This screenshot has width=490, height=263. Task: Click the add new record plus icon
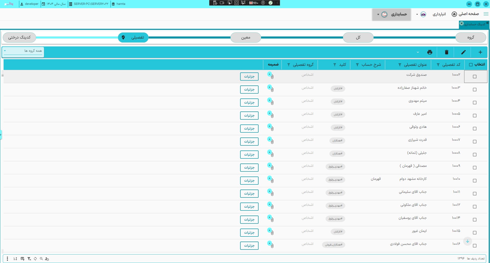point(480,52)
